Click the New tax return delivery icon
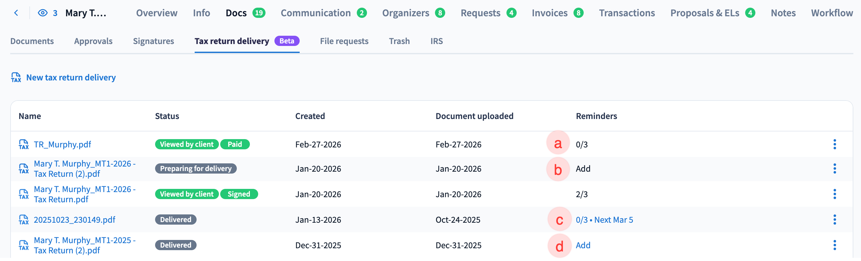Image resolution: width=861 pixels, height=261 pixels. click(16, 78)
